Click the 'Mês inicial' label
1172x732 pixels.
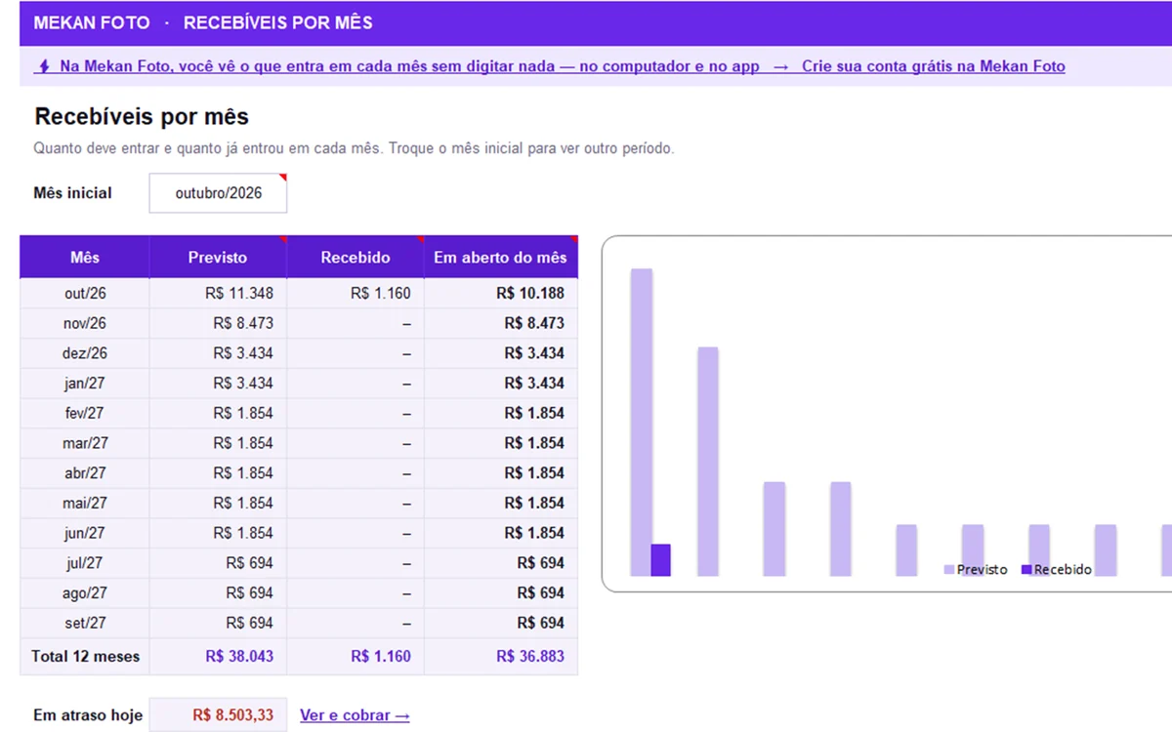pyautogui.click(x=72, y=193)
